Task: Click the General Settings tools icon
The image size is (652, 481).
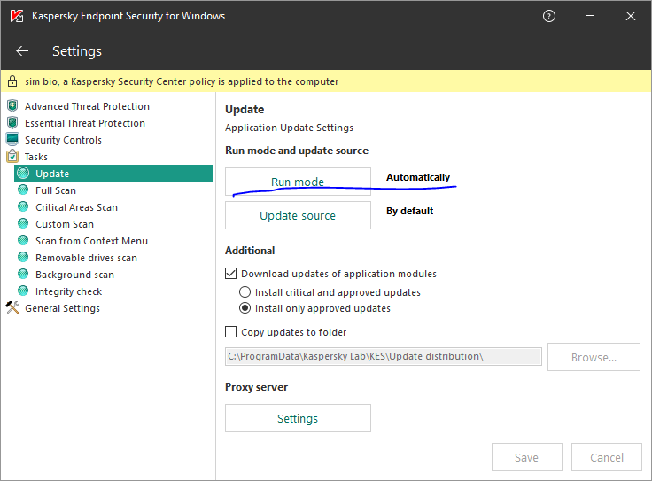Action: tap(12, 308)
